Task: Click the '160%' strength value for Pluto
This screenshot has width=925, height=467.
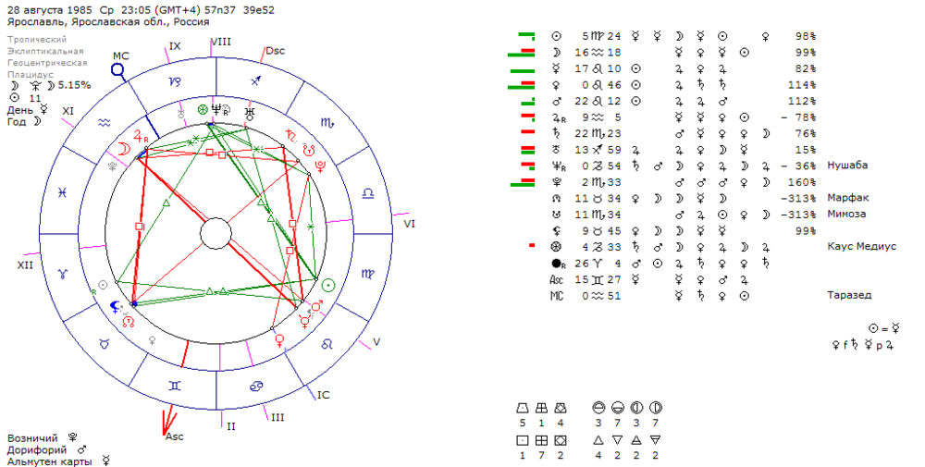Action: pyautogui.click(x=802, y=182)
